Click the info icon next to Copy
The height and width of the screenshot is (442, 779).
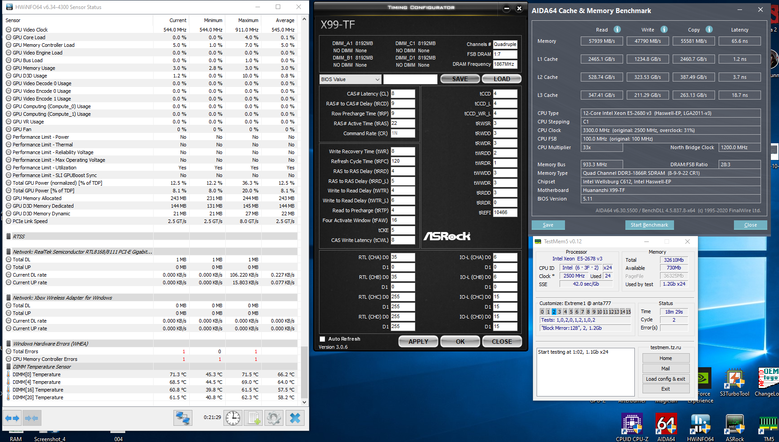[709, 29]
